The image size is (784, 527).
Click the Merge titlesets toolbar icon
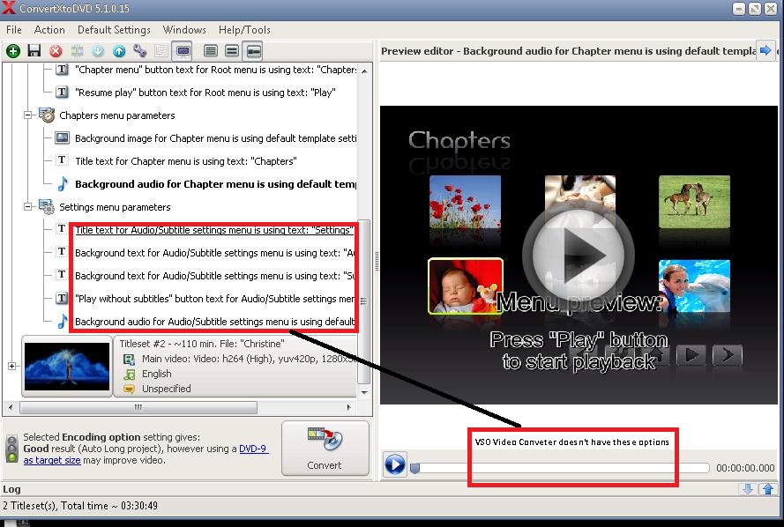tap(77, 51)
